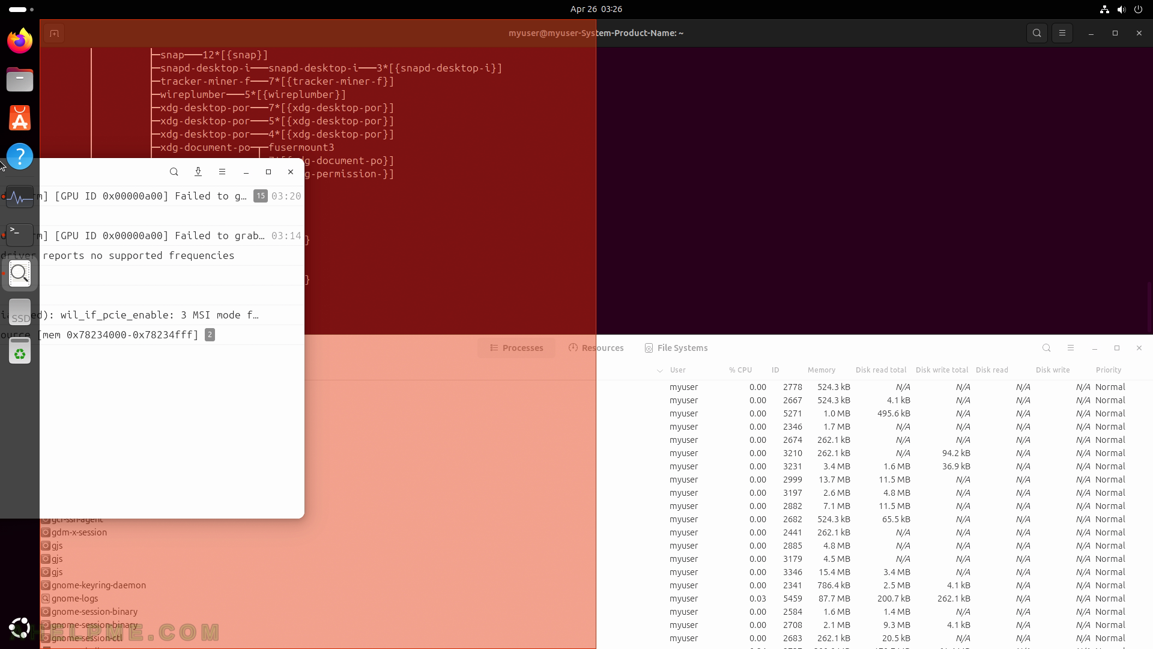Sort processes by the Priority column
Screen dimensions: 1153x649
coord(1109,370)
